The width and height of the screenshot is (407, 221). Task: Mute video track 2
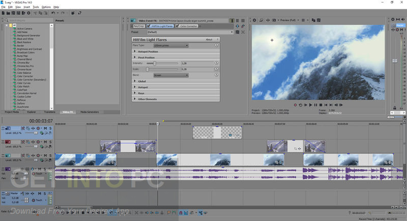[45, 142]
